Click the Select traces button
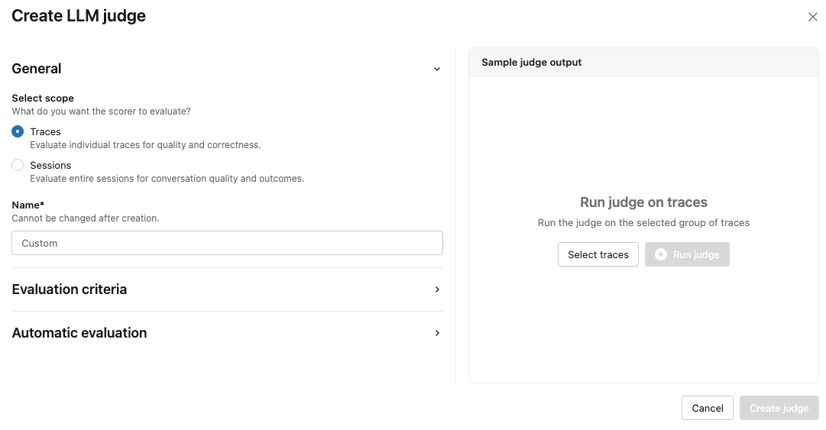Viewport: 826px width, 430px height. click(598, 254)
